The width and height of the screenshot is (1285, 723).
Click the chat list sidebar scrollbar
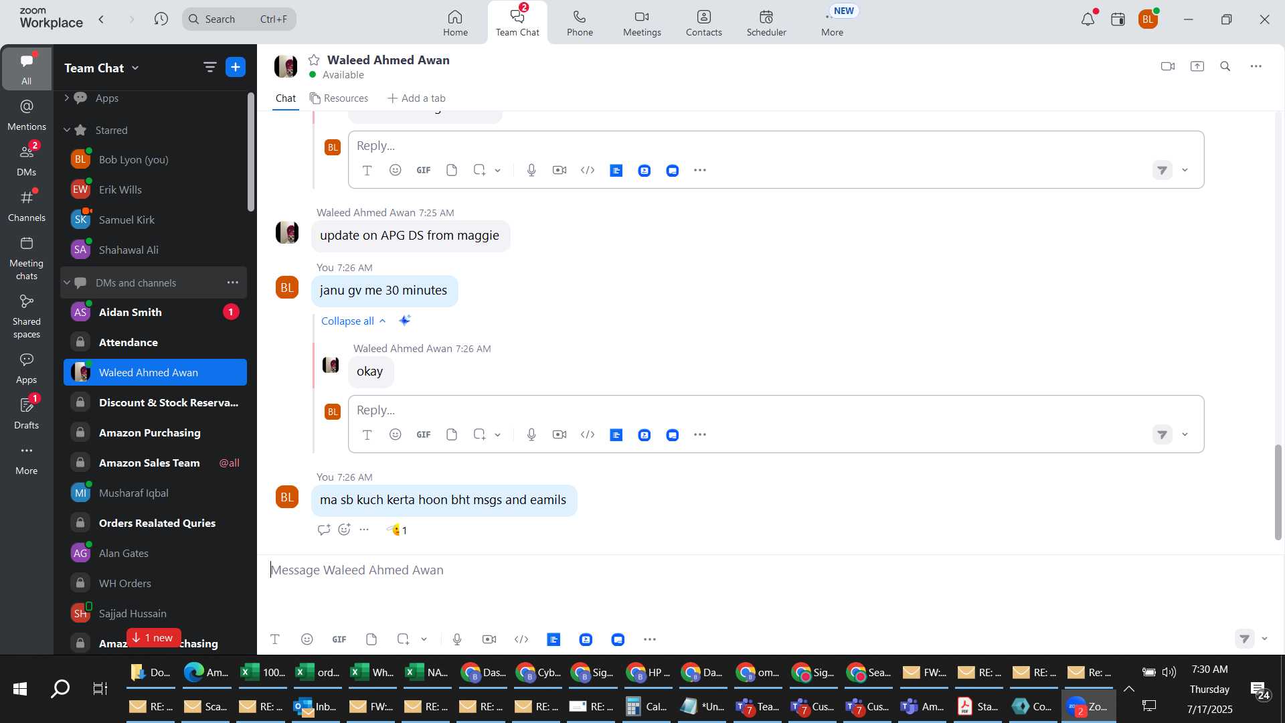251,153
